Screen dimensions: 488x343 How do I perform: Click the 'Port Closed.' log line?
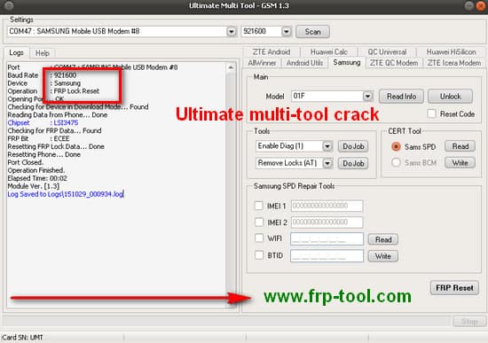point(26,162)
